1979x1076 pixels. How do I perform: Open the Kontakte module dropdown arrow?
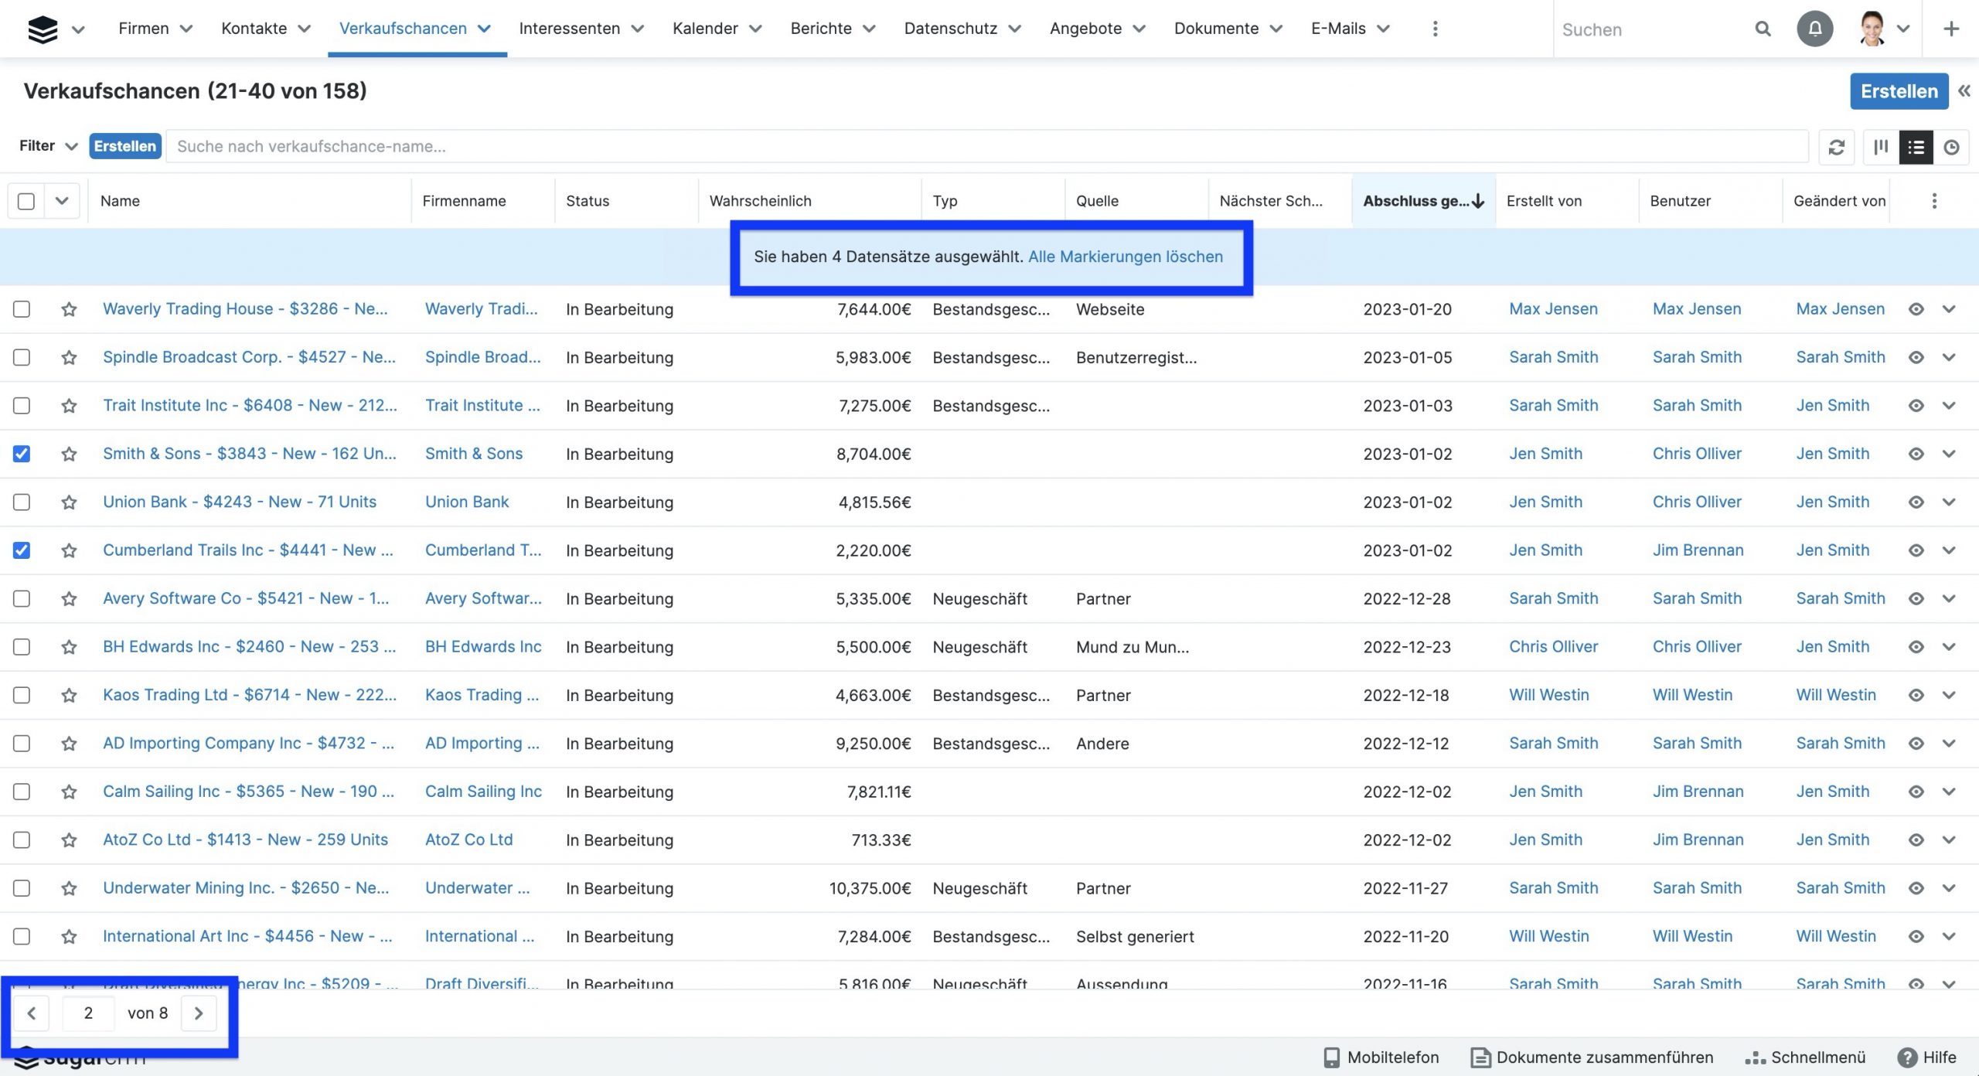pyautogui.click(x=305, y=29)
